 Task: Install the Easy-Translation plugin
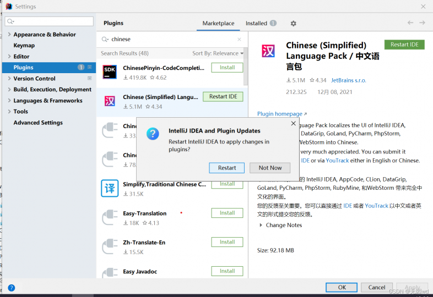point(227,213)
